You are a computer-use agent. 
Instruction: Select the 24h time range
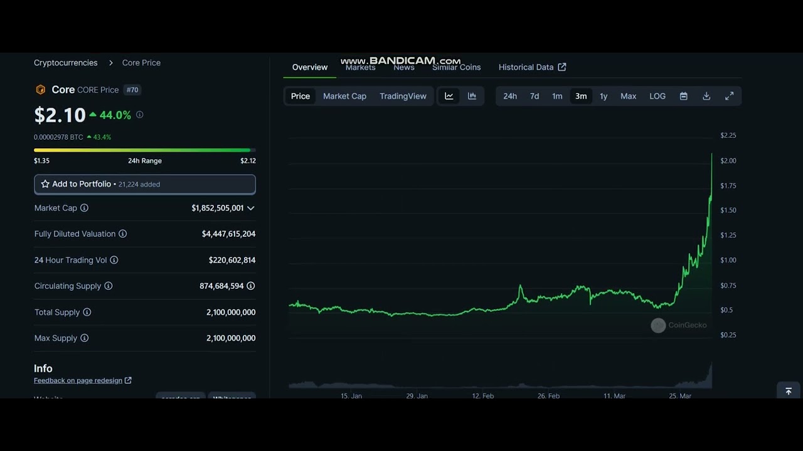pos(510,96)
